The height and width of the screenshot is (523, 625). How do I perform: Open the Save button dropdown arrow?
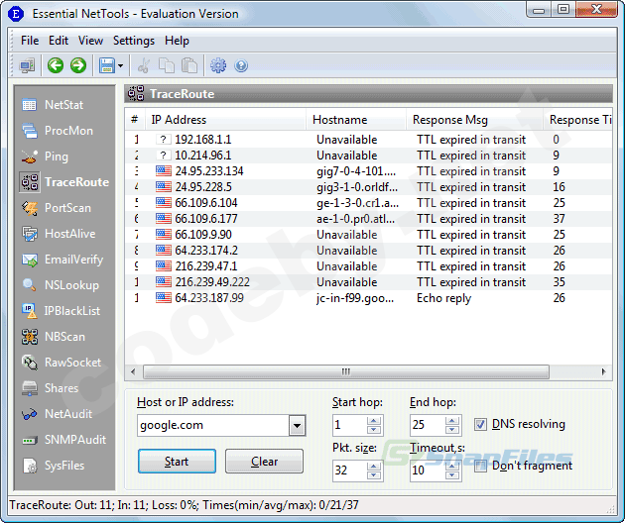121,65
